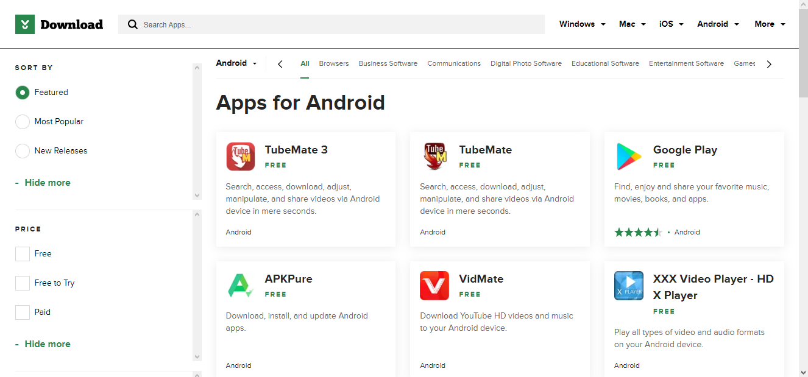Switch to the Browsers category tab

(334, 63)
